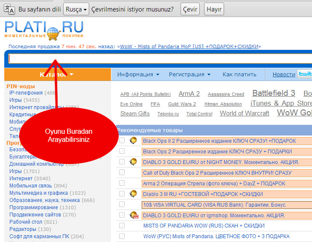
Task: Expand the Информация menu
Action: (x=138, y=75)
